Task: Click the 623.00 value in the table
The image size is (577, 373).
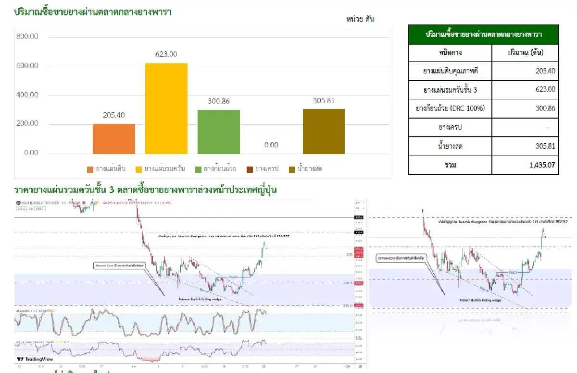Action: (x=545, y=90)
